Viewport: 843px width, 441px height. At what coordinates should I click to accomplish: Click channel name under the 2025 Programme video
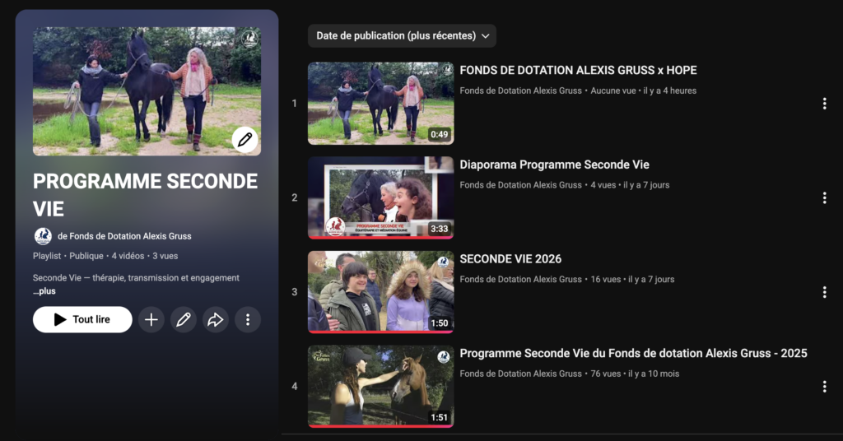pyautogui.click(x=520, y=374)
